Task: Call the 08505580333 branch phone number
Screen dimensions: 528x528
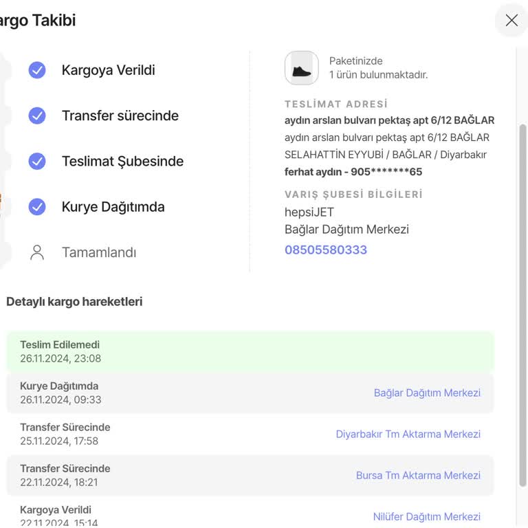Action: click(x=326, y=250)
